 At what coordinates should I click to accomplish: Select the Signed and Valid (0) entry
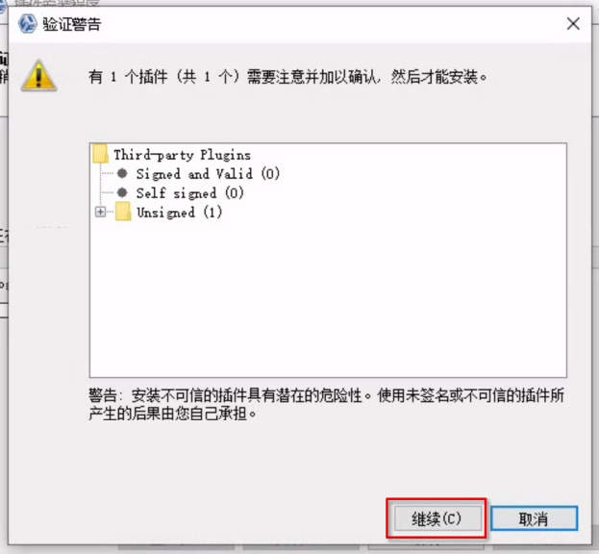pyautogui.click(x=208, y=174)
